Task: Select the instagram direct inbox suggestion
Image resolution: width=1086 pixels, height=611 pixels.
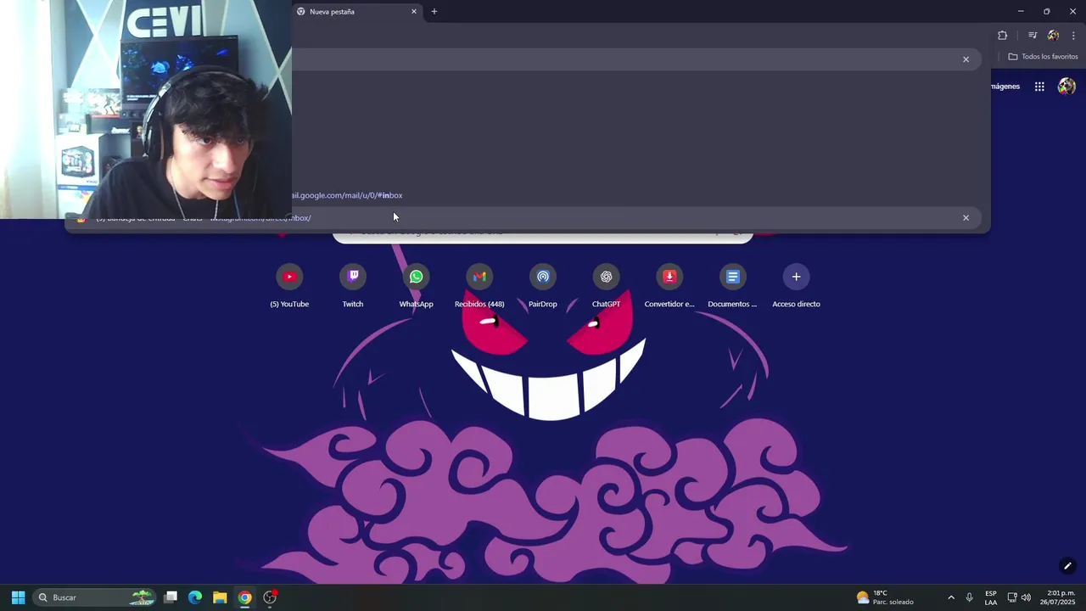Action: click(523, 218)
